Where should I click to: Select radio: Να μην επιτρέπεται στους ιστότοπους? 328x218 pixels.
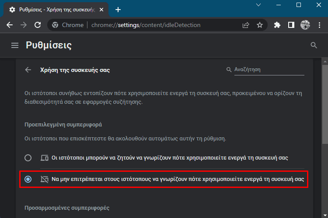tap(28, 179)
